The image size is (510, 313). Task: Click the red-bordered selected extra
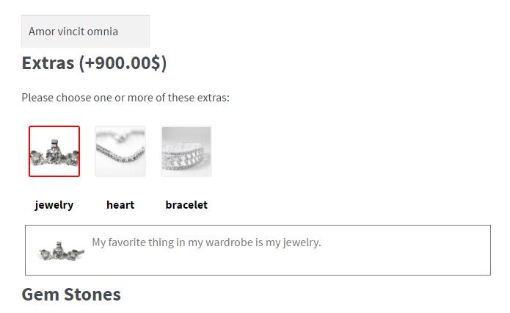pos(54,151)
